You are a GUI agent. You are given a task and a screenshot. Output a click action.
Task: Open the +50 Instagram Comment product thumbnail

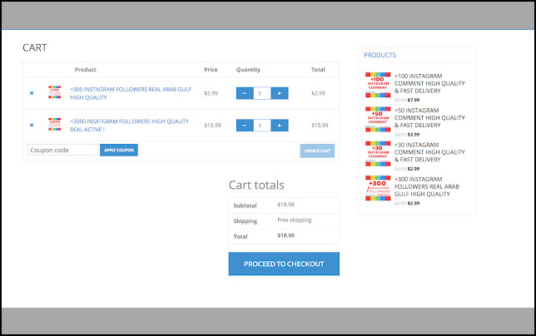pos(378,119)
